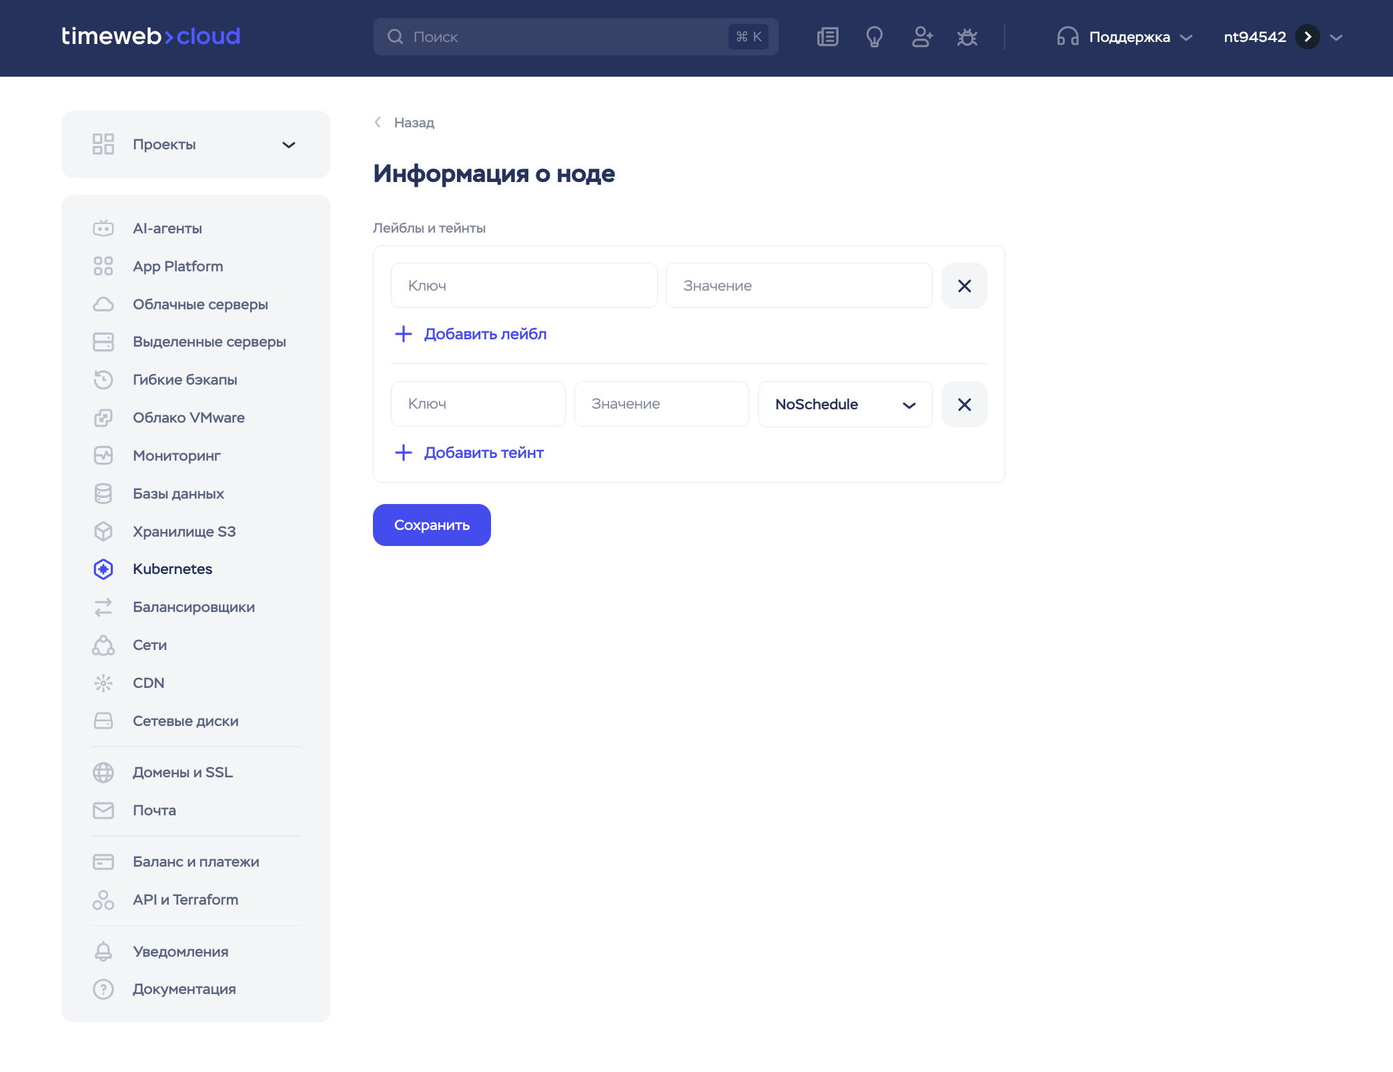Open Балансировщики in the sidebar
The width and height of the screenshot is (1393, 1072).
pos(193,607)
